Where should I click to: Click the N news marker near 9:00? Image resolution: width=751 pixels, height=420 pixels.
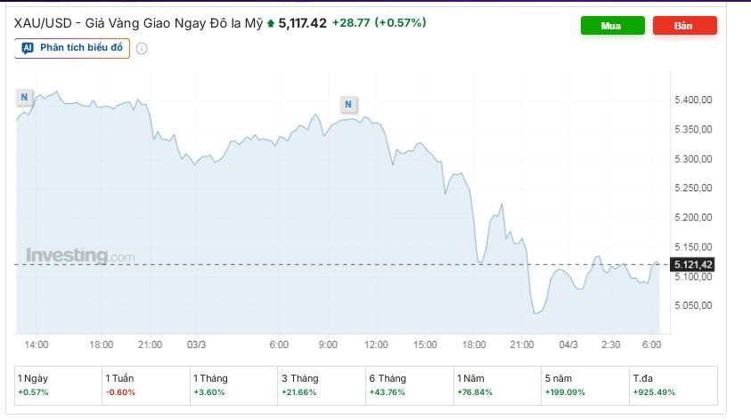click(348, 104)
